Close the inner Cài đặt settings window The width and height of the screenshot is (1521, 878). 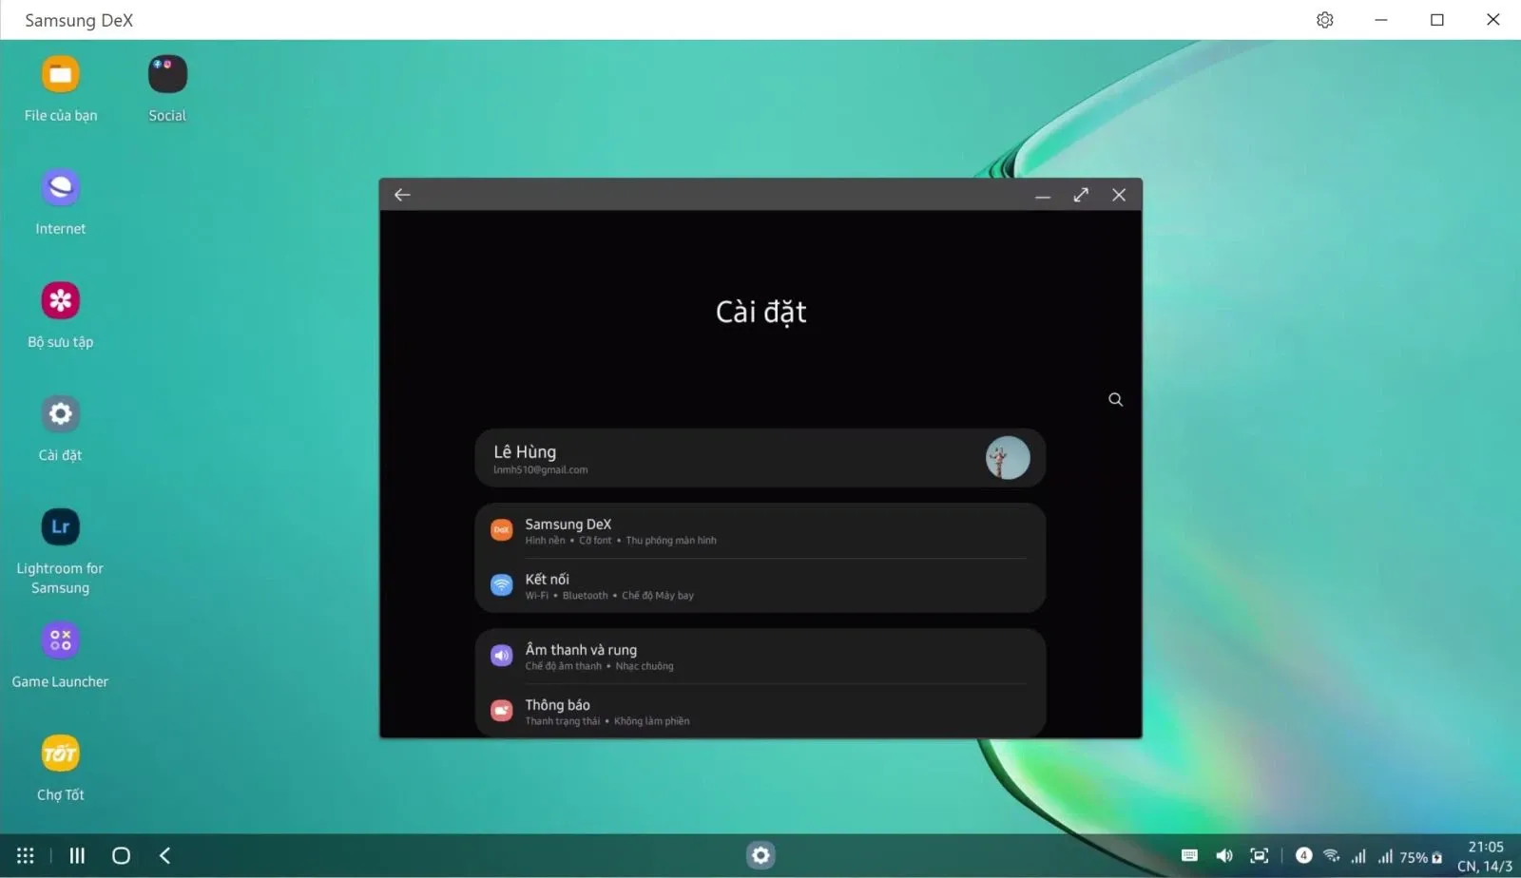coord(1119,195)
